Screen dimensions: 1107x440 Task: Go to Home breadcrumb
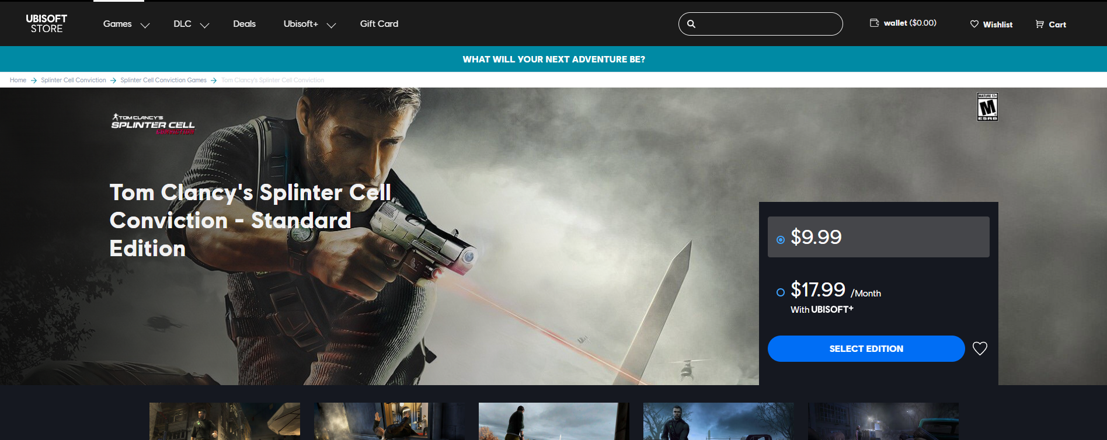[x=18, y=80]
